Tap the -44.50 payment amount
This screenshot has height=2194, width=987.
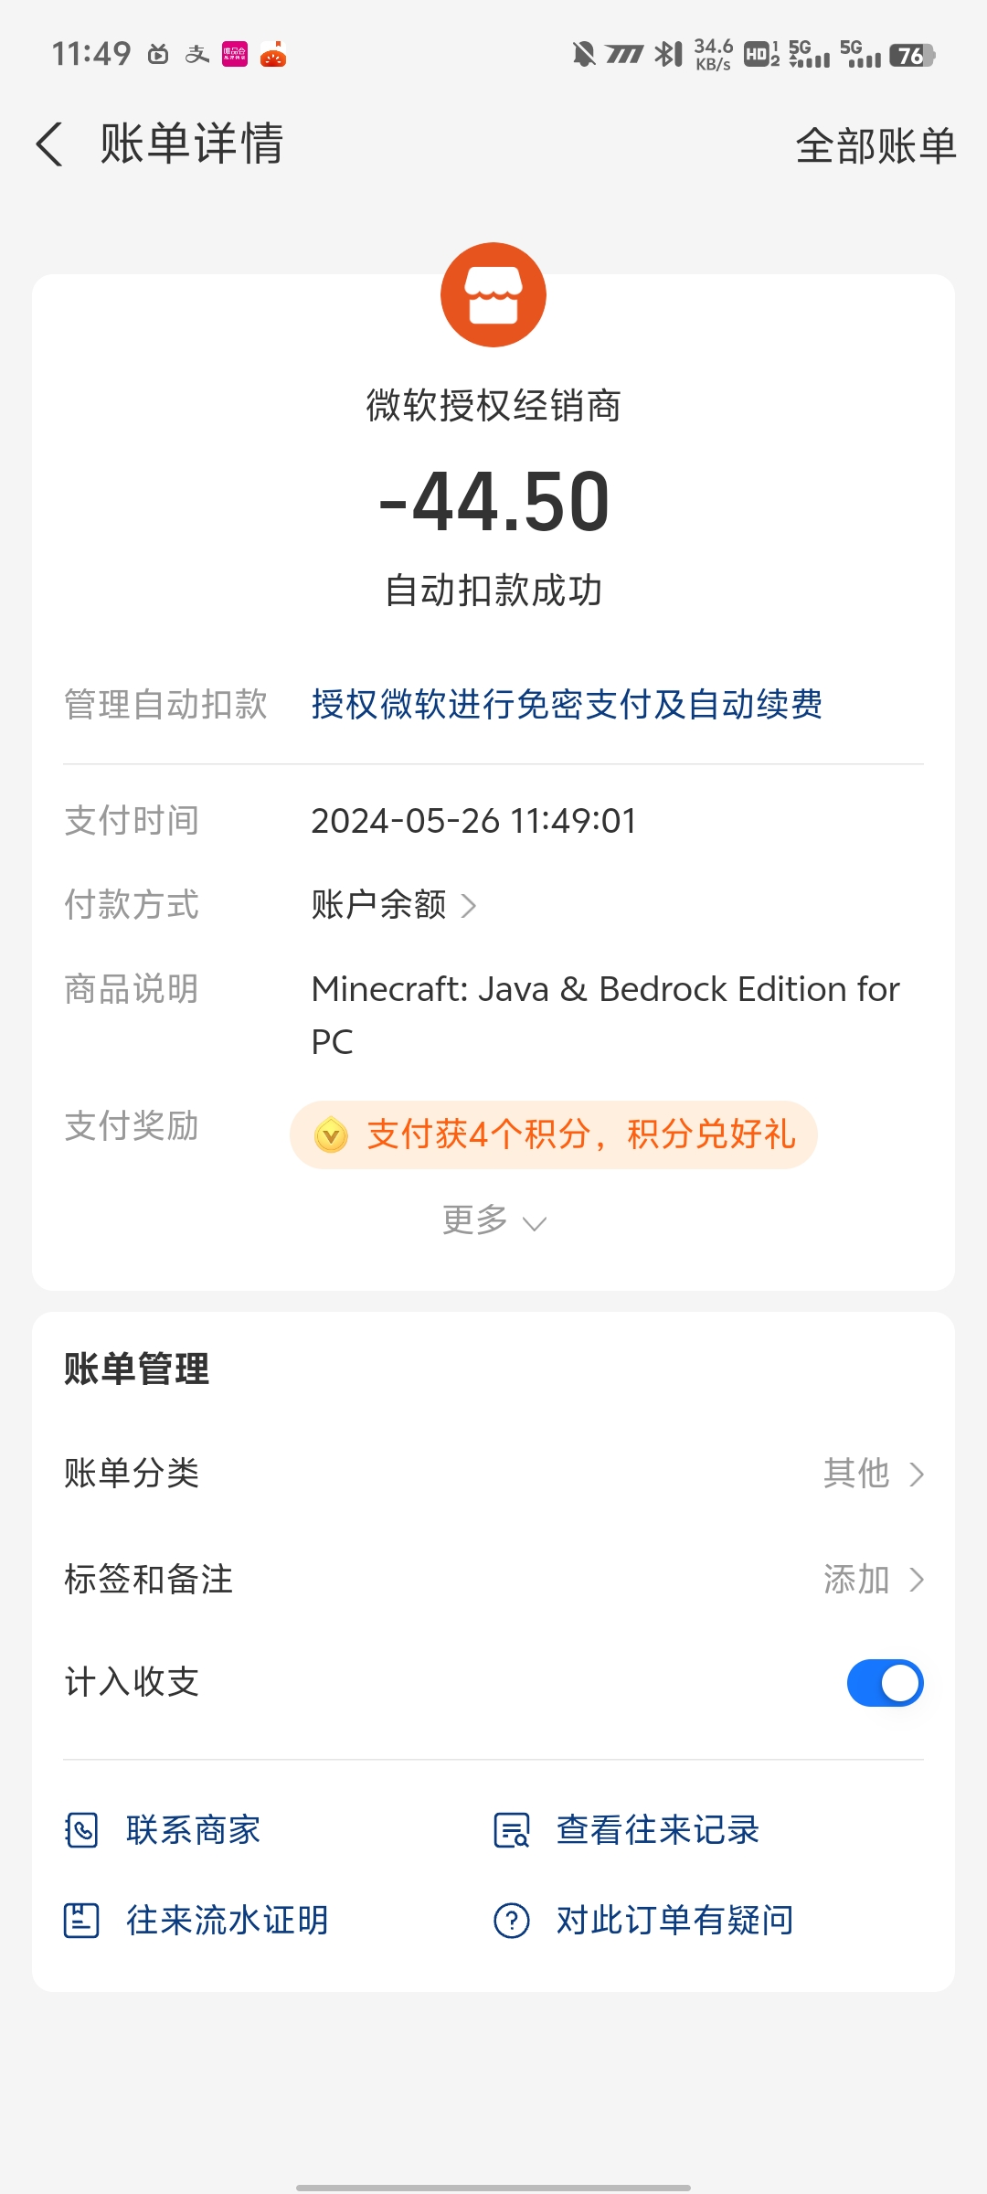(x=493, y=501)
